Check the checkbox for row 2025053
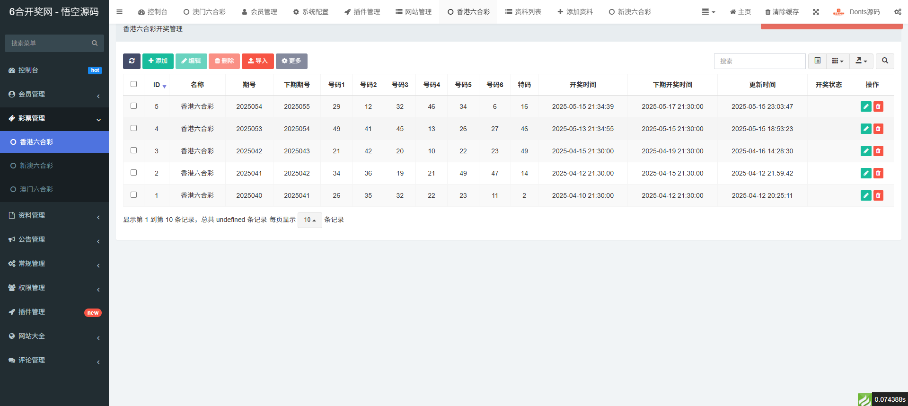 133,128
